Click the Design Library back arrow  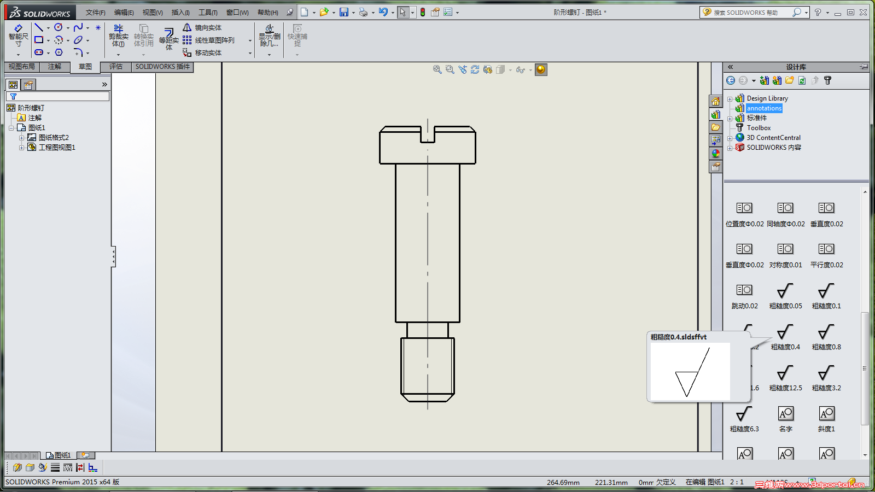pos(731,80)
